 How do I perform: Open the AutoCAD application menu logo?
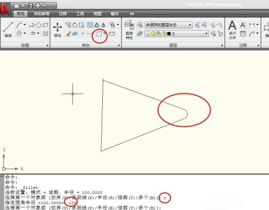pyautogui.click(x=4, y=8)
